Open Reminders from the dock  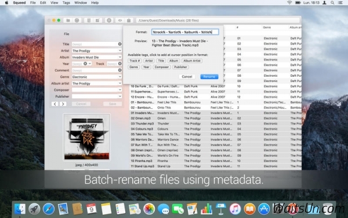coord(121,209)
